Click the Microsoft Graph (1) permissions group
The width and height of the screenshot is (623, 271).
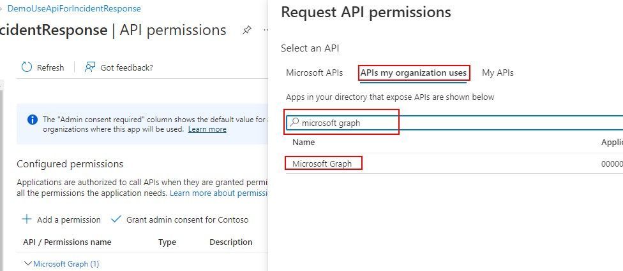point(66,263)
